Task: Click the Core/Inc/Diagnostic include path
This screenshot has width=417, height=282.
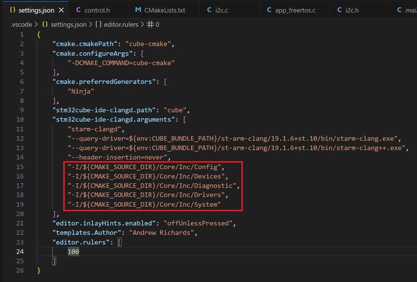Action: pos(152,185)
